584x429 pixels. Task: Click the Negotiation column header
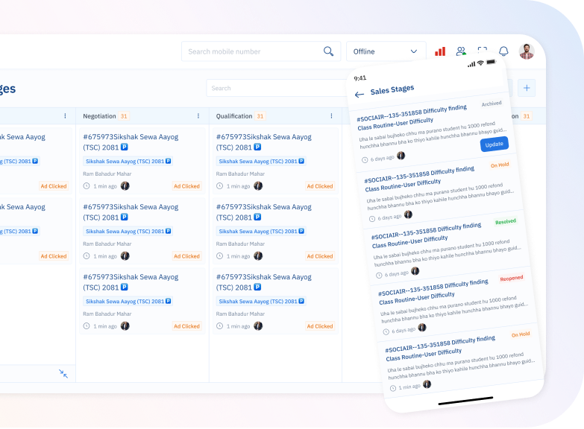pyautogui.click(x=99, y=116)
